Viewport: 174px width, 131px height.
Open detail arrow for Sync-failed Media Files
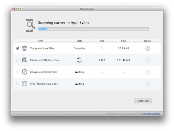[x=148, y=84]
